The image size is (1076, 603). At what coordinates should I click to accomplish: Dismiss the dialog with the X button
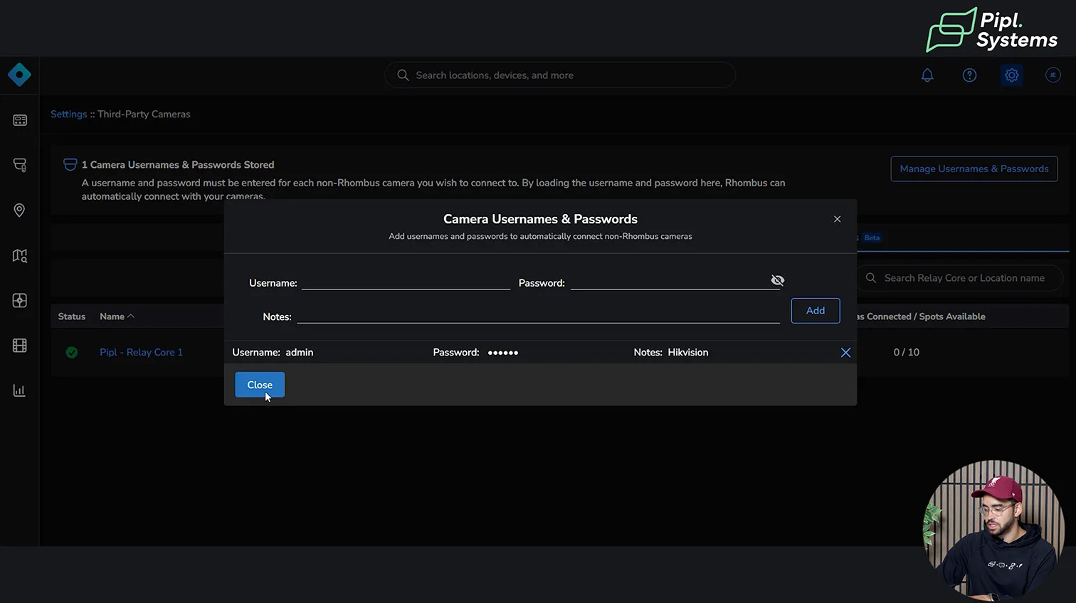[x=837, y=219]
